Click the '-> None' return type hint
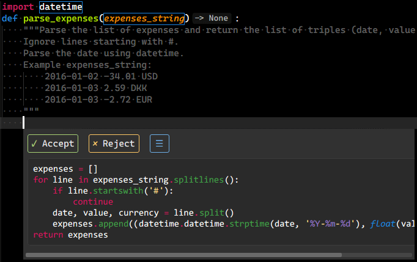Viewport: 417px width, 262px height. pos(212,18)
